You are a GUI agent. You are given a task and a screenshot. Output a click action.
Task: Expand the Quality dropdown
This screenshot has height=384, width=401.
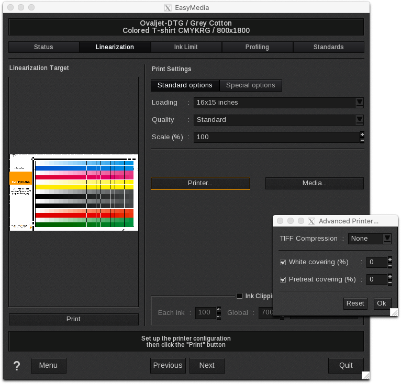click(x=359, y=120)
